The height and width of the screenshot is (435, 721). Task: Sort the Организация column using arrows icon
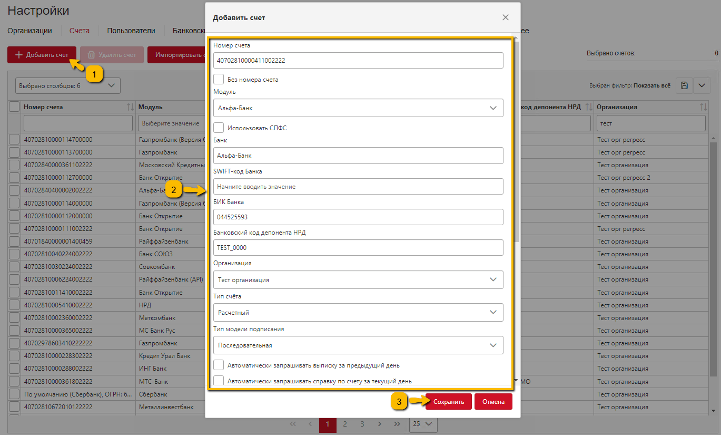(703, 107)
